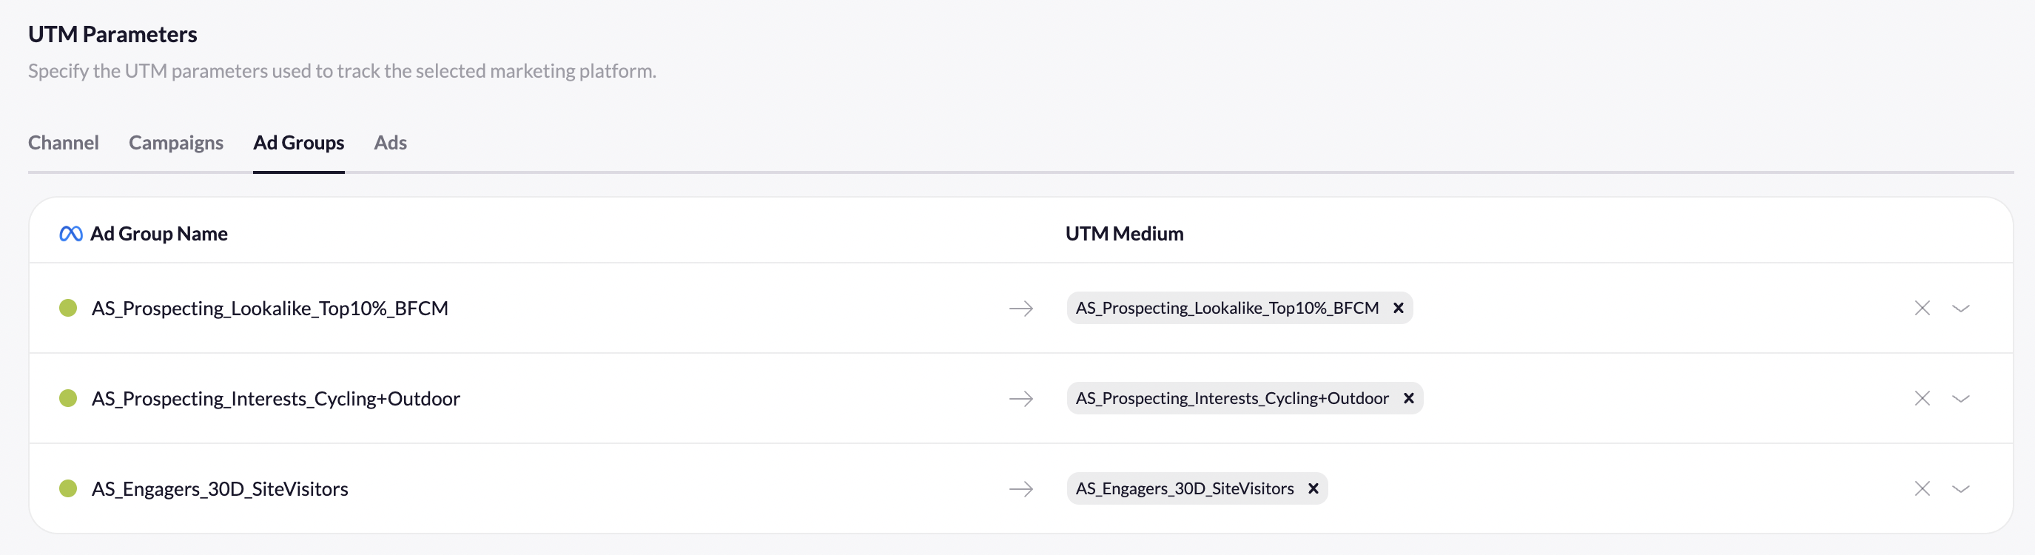Open the Ads tab

click(390, 143)
